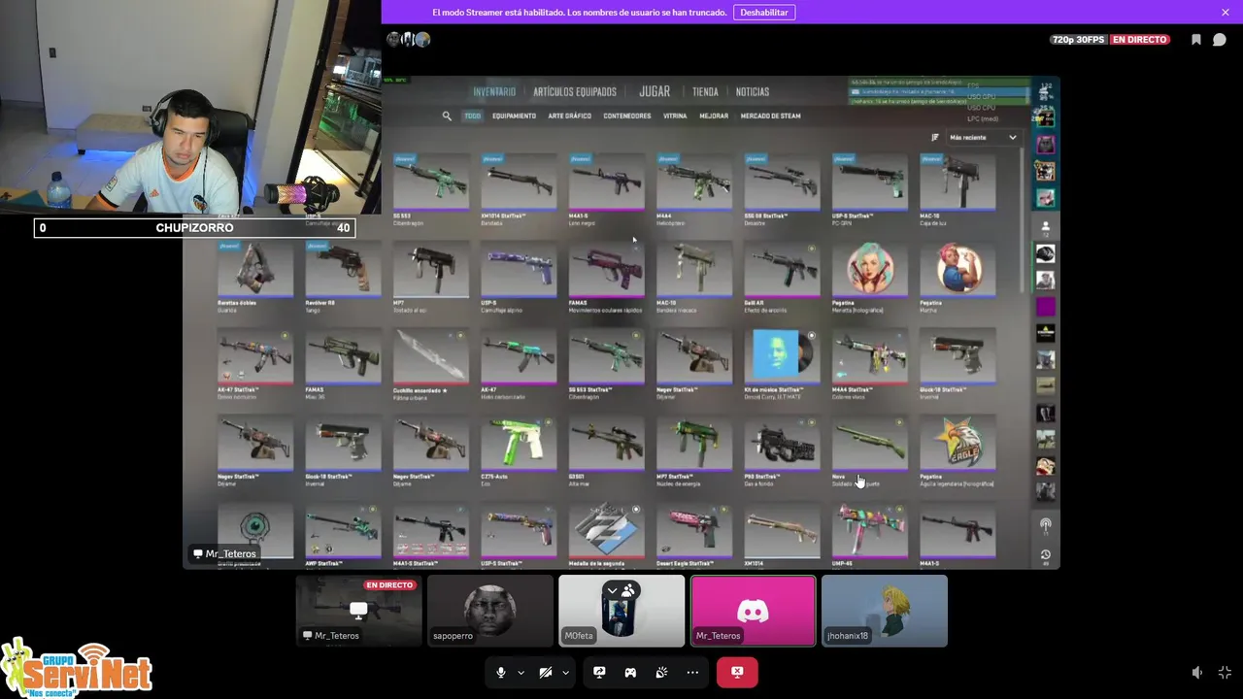Open MERCADO DE STEAM link

[771, 116]
